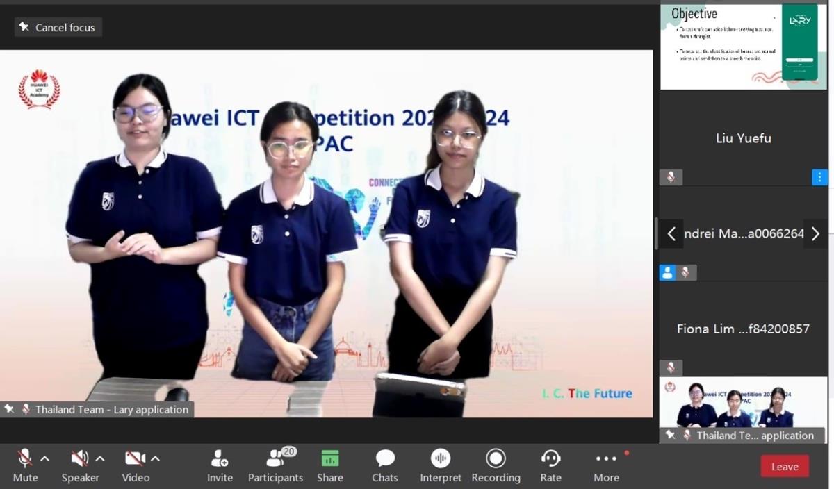Go to previous participants with left arrow
Image resolution: width=834 pixels, height=489 pixels.
pos(671,234)
